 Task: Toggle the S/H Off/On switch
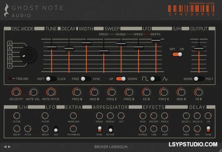(177, 54)
